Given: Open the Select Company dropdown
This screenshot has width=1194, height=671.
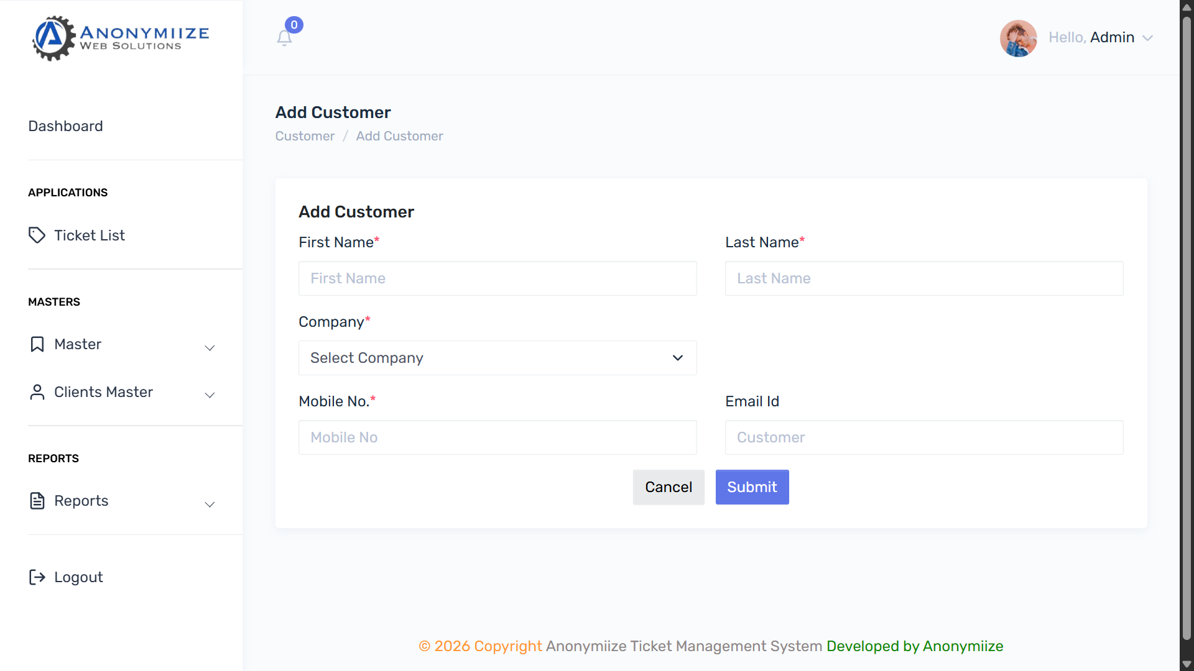Looking at the screenshot, I should click(x=497, y=358).
